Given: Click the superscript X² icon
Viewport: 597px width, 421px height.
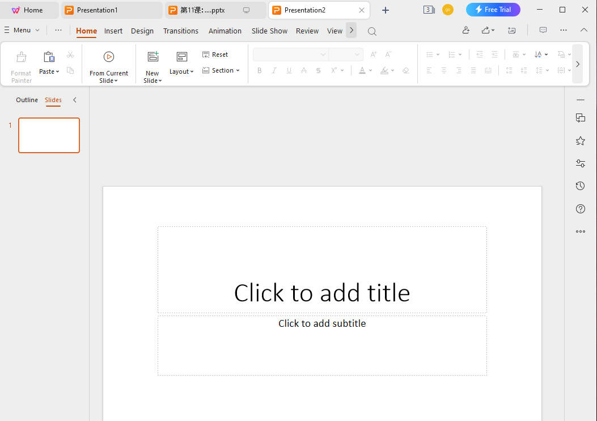Looking at the screenshot, I should (x=334, y=70).
